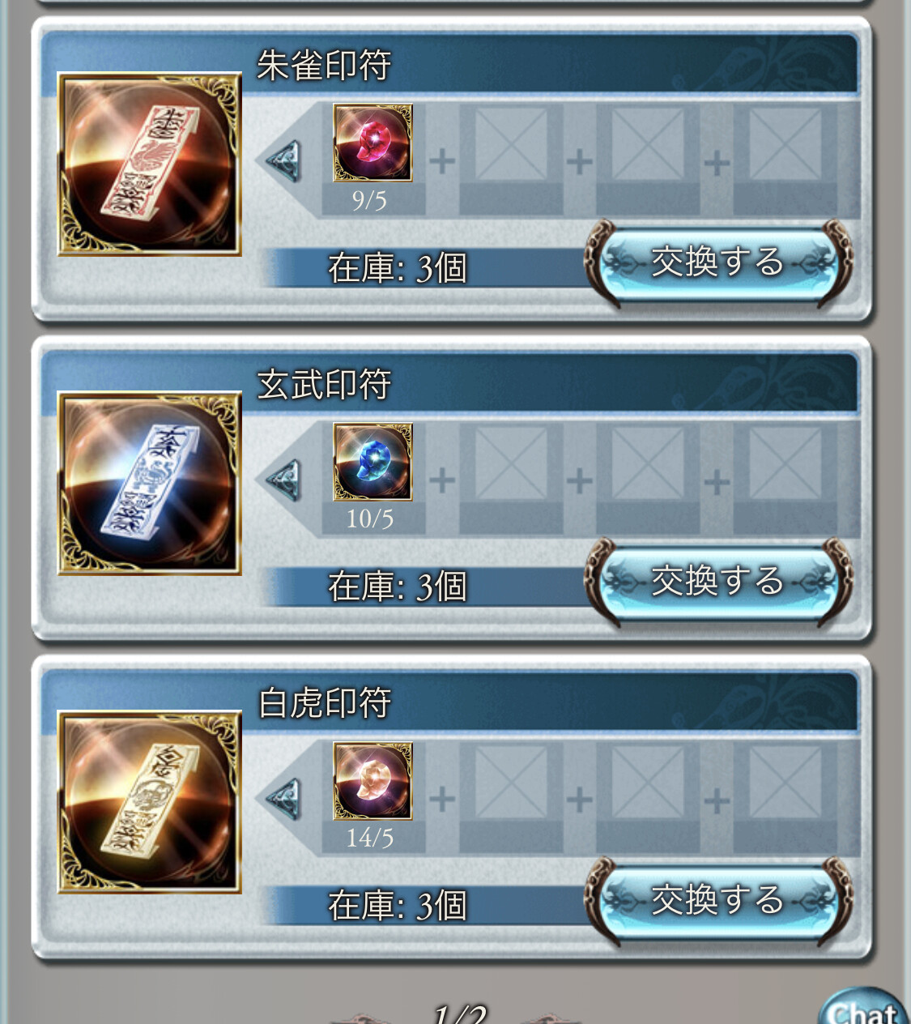This screenshot has width=911, height=1024.
Task: Open the 白虎印符 item icon
Action: coord(150,802)
